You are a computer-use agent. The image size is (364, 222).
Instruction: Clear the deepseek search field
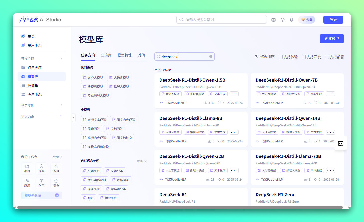click(x=211, y=57)
